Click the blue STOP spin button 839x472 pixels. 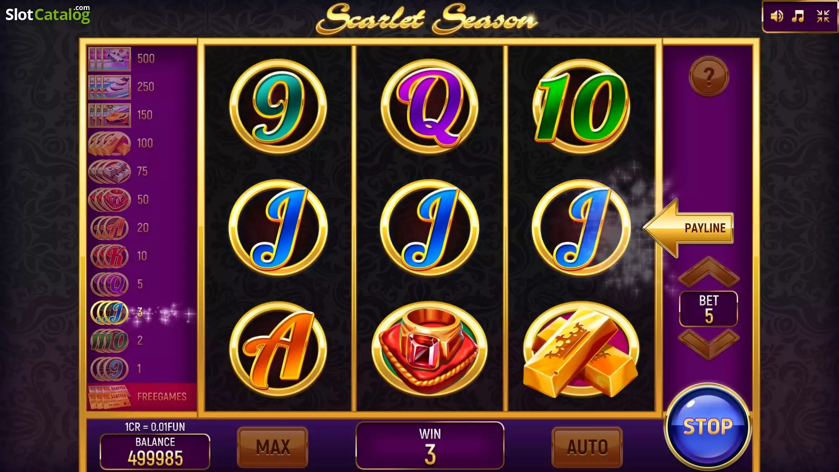[707, 427]
